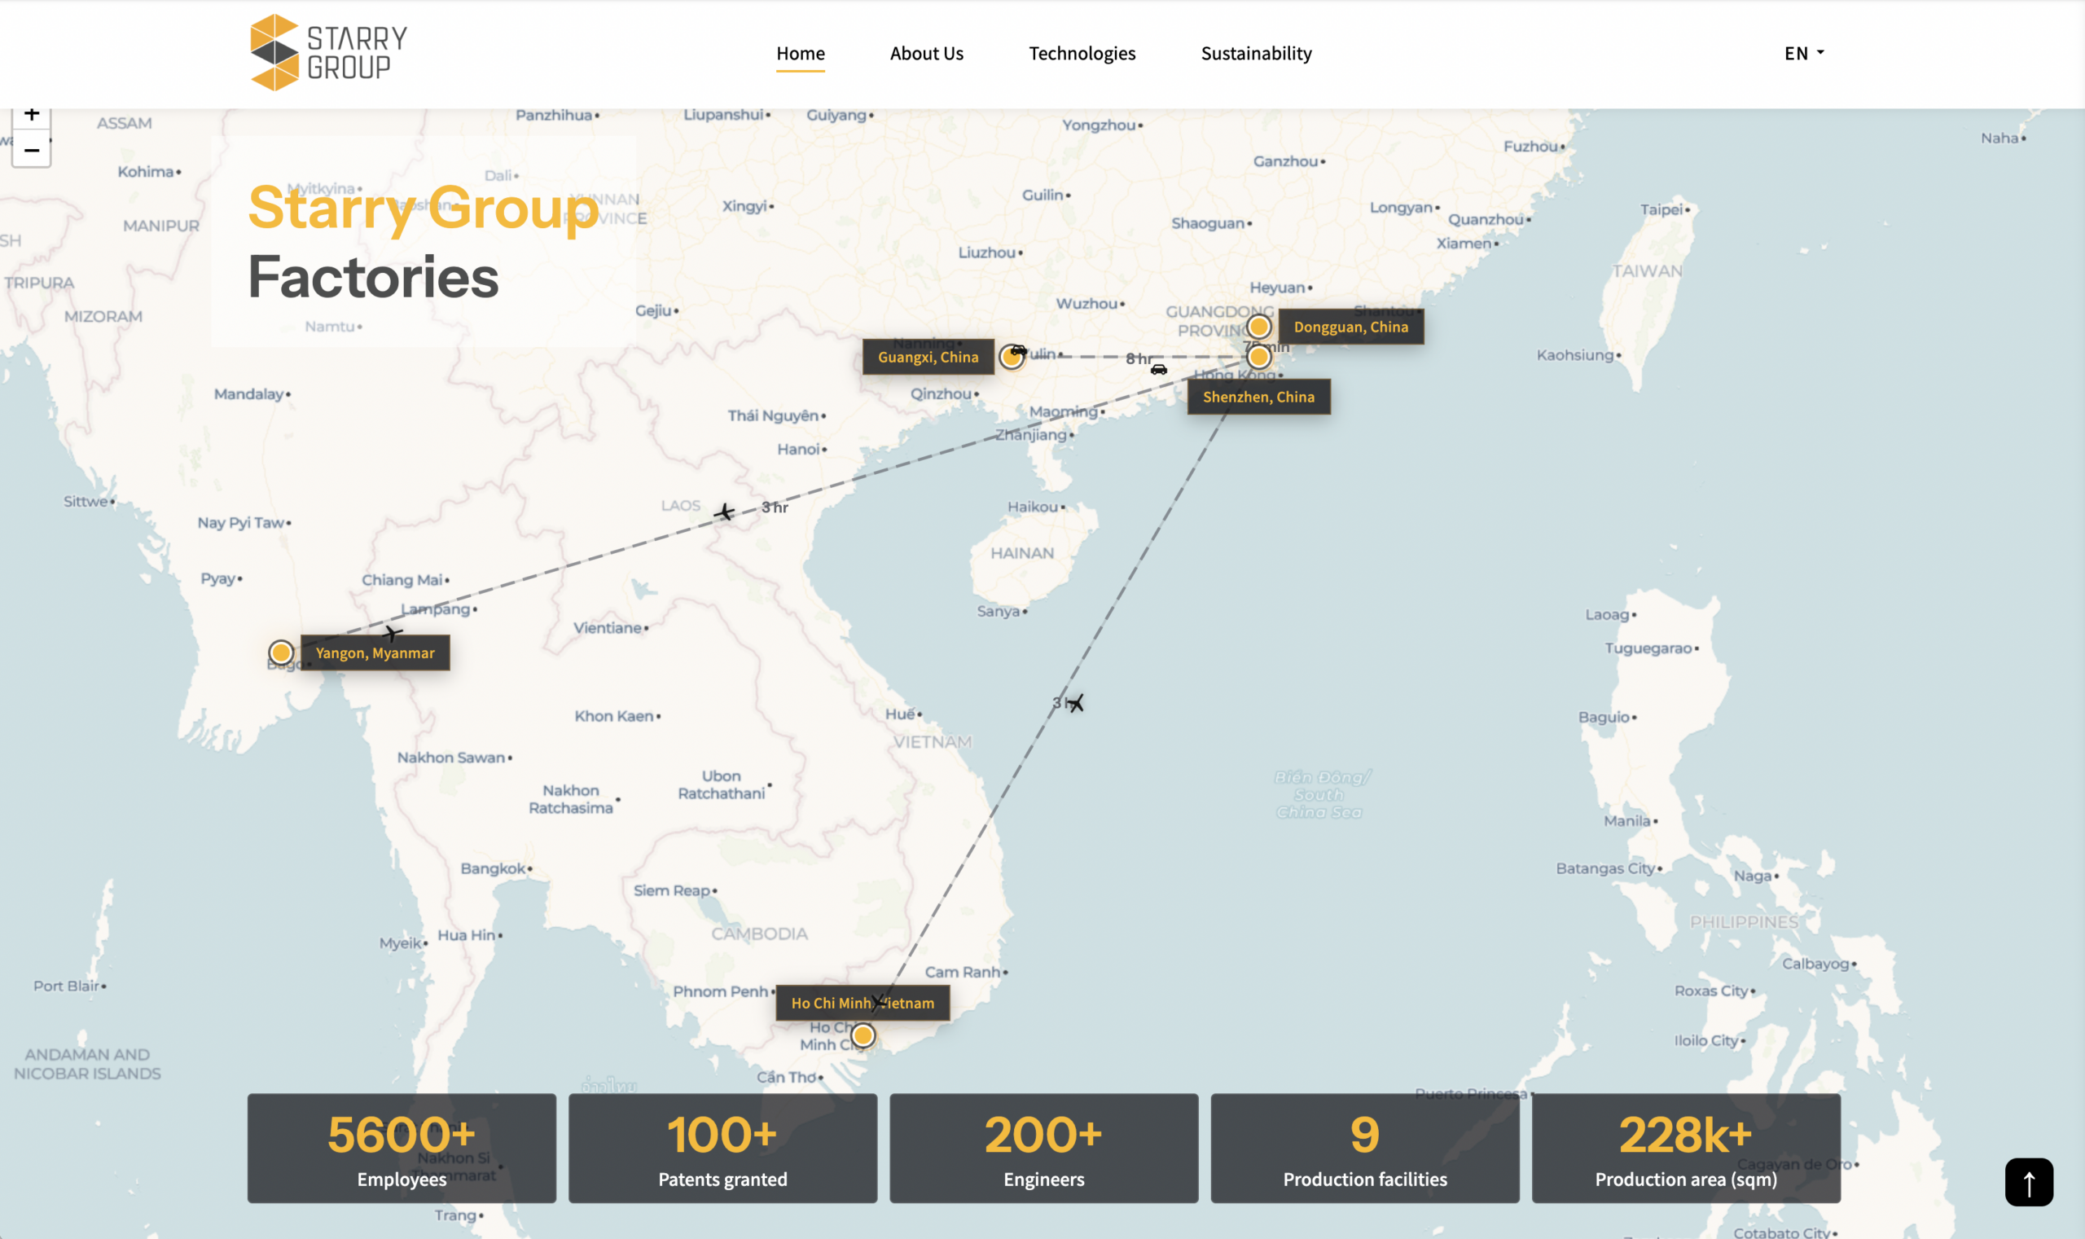Zoom out the map with minus button
Image resolution: width=2085 pixels, height=1239 pixels.
pos(32,150)
